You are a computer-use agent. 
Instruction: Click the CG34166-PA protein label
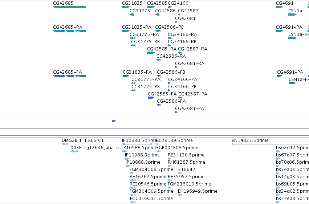[183, 79]
